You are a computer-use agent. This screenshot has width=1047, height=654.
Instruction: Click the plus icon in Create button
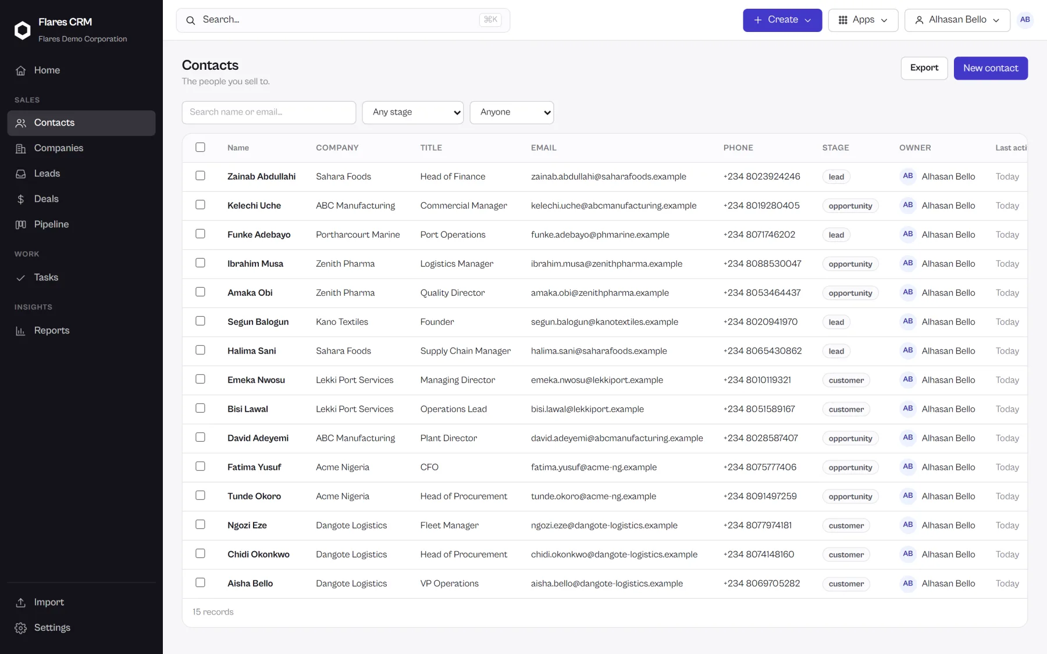click(x=758, y=20)
